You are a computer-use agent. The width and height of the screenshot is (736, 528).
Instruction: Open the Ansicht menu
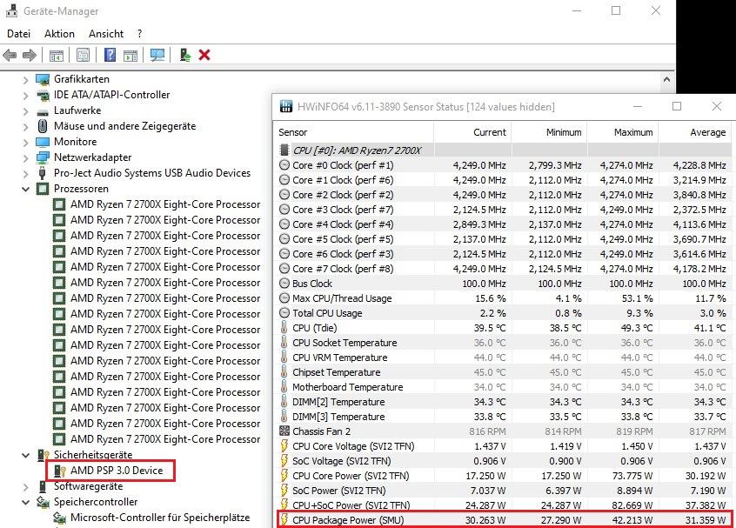click(106, 34)
